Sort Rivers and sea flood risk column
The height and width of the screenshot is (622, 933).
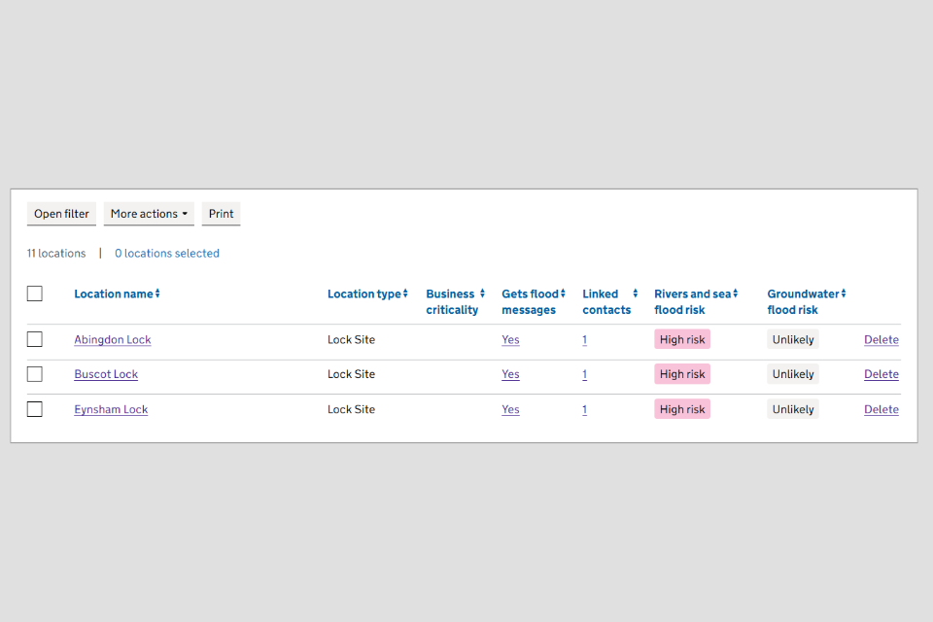[736, 294]
